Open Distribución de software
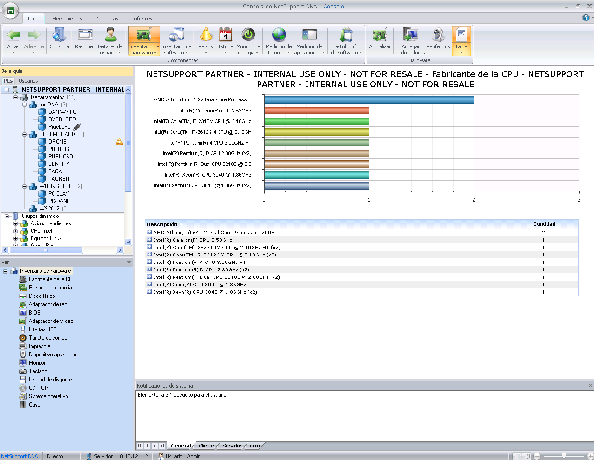Viewport: 594px width, 460px height. point(347,40)
